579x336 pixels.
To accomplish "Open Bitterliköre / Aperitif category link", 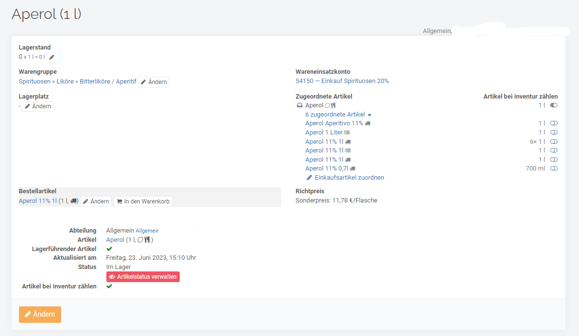I will [108, 81].
